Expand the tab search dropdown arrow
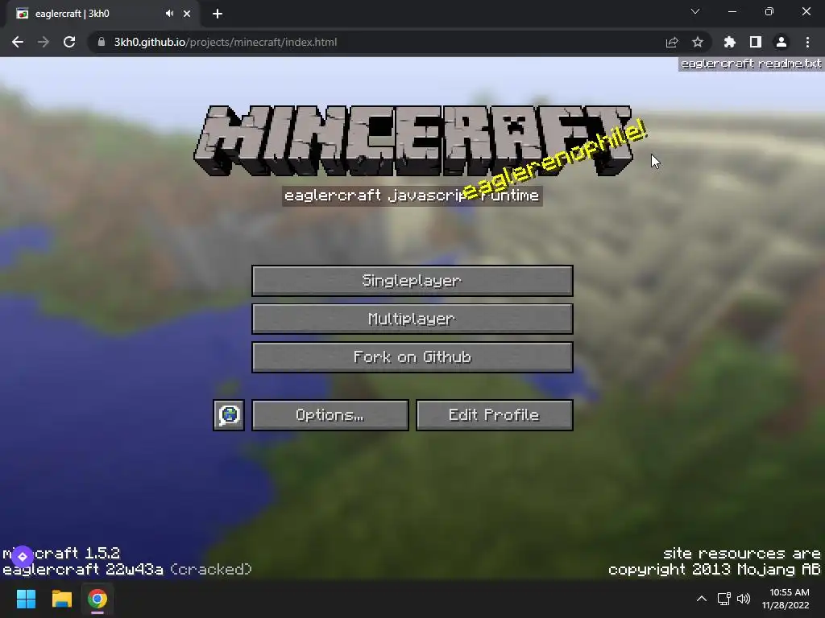Image resolution: width=825 pixels, height=618 pixels. tap(695, 11)
